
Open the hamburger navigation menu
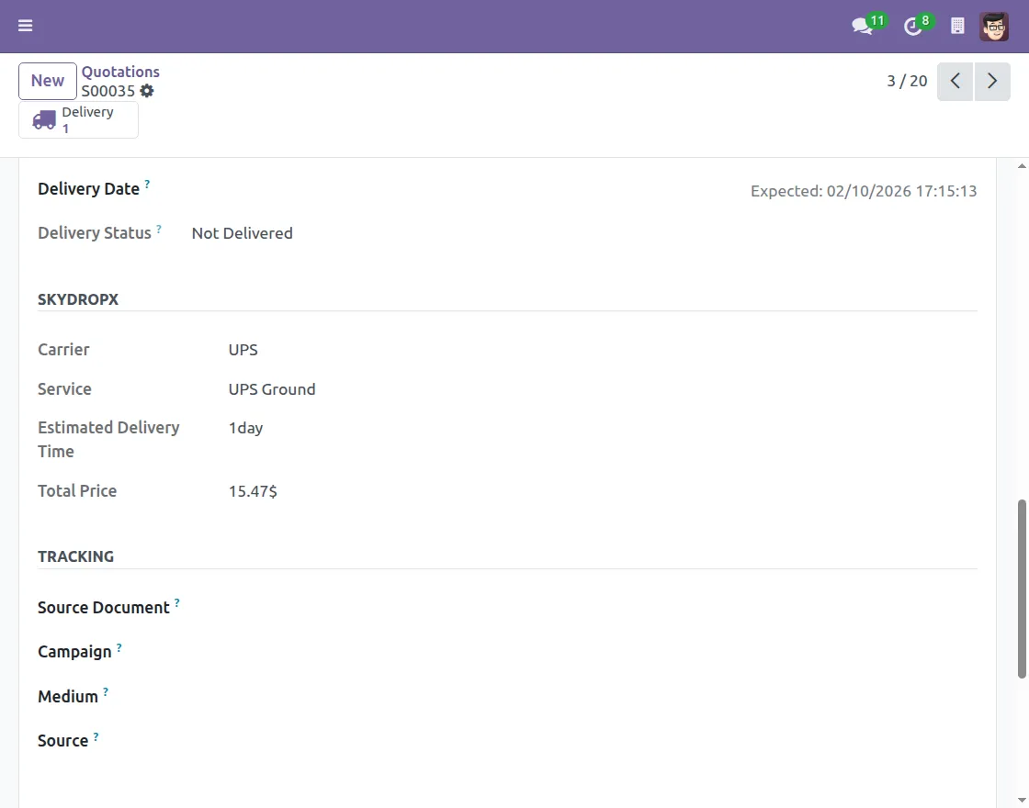coord(25,25)
